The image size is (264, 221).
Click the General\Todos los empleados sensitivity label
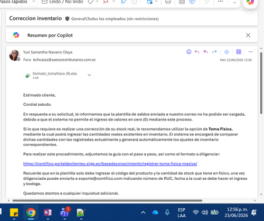[x=115, y=19]
